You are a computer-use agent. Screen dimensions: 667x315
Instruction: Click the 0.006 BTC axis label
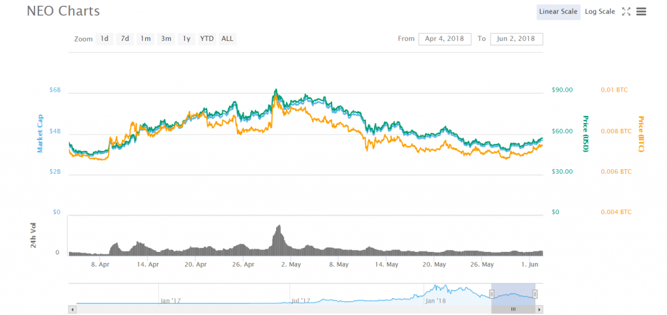(x=616, y=171)
